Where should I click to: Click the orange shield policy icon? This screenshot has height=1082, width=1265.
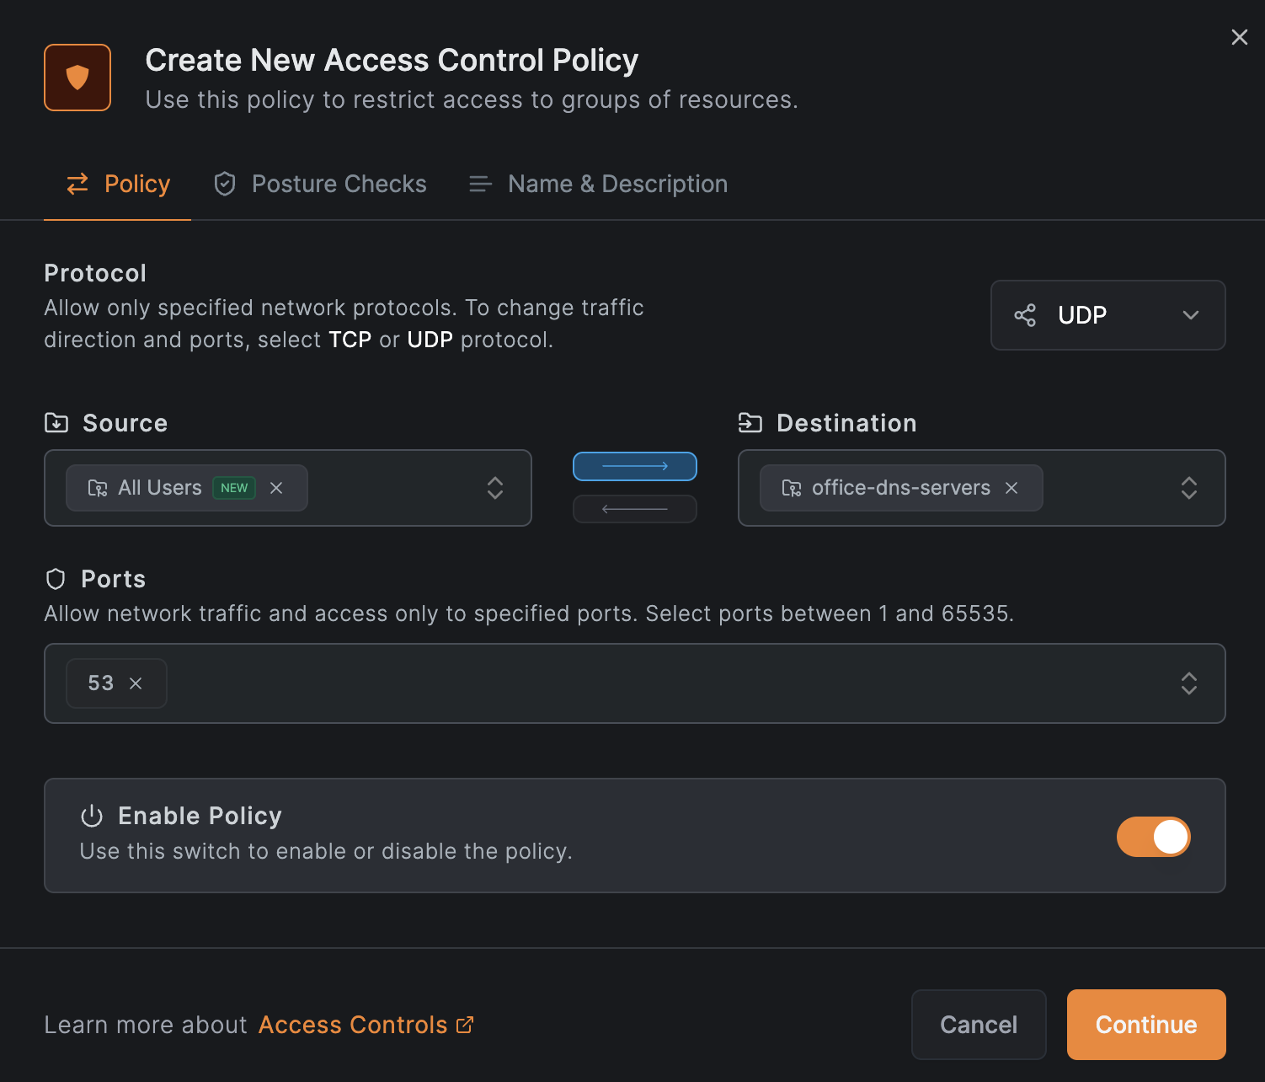[x=77, y=78]
